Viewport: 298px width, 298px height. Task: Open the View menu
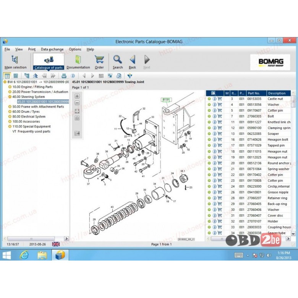pos(19,49)
